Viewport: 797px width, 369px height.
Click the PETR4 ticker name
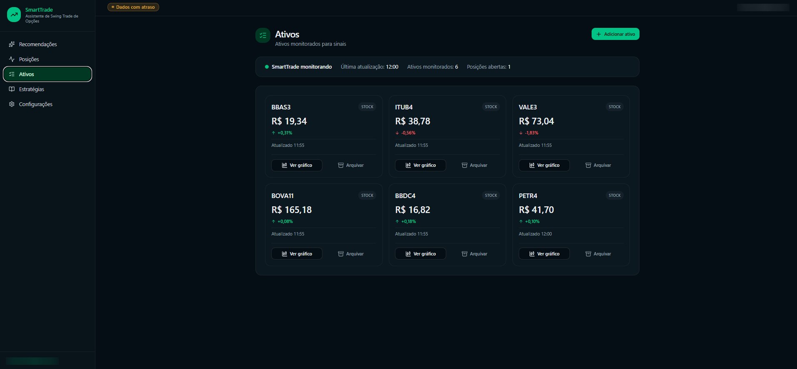tap(528, 196)
